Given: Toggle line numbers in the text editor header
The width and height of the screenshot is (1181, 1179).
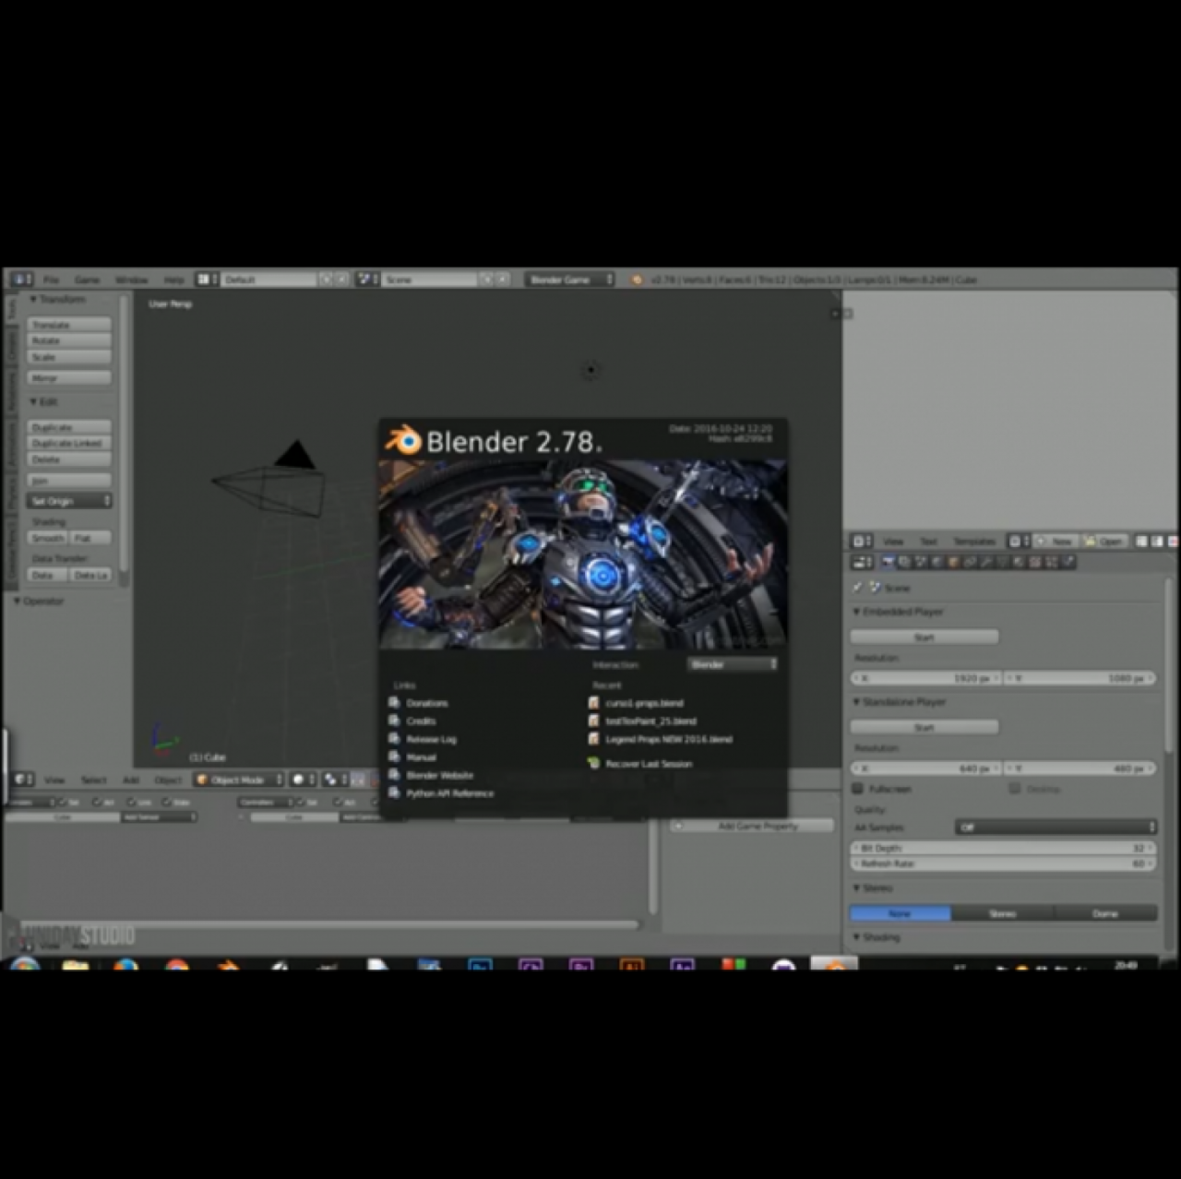Looking at the screenshot, I should (1142, 542).
